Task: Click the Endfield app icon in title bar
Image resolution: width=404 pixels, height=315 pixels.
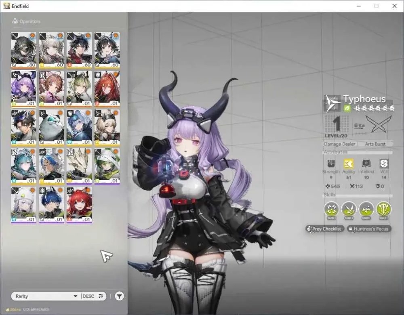Action: click(x=6, y=6)
